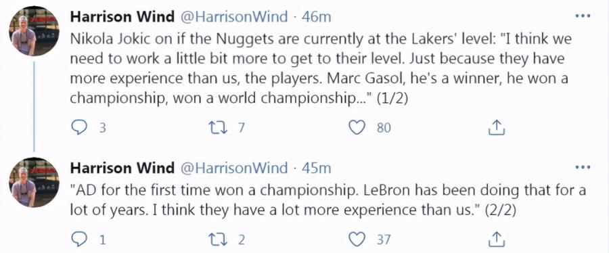Like the tweet with 37 likes

point(357,239)
